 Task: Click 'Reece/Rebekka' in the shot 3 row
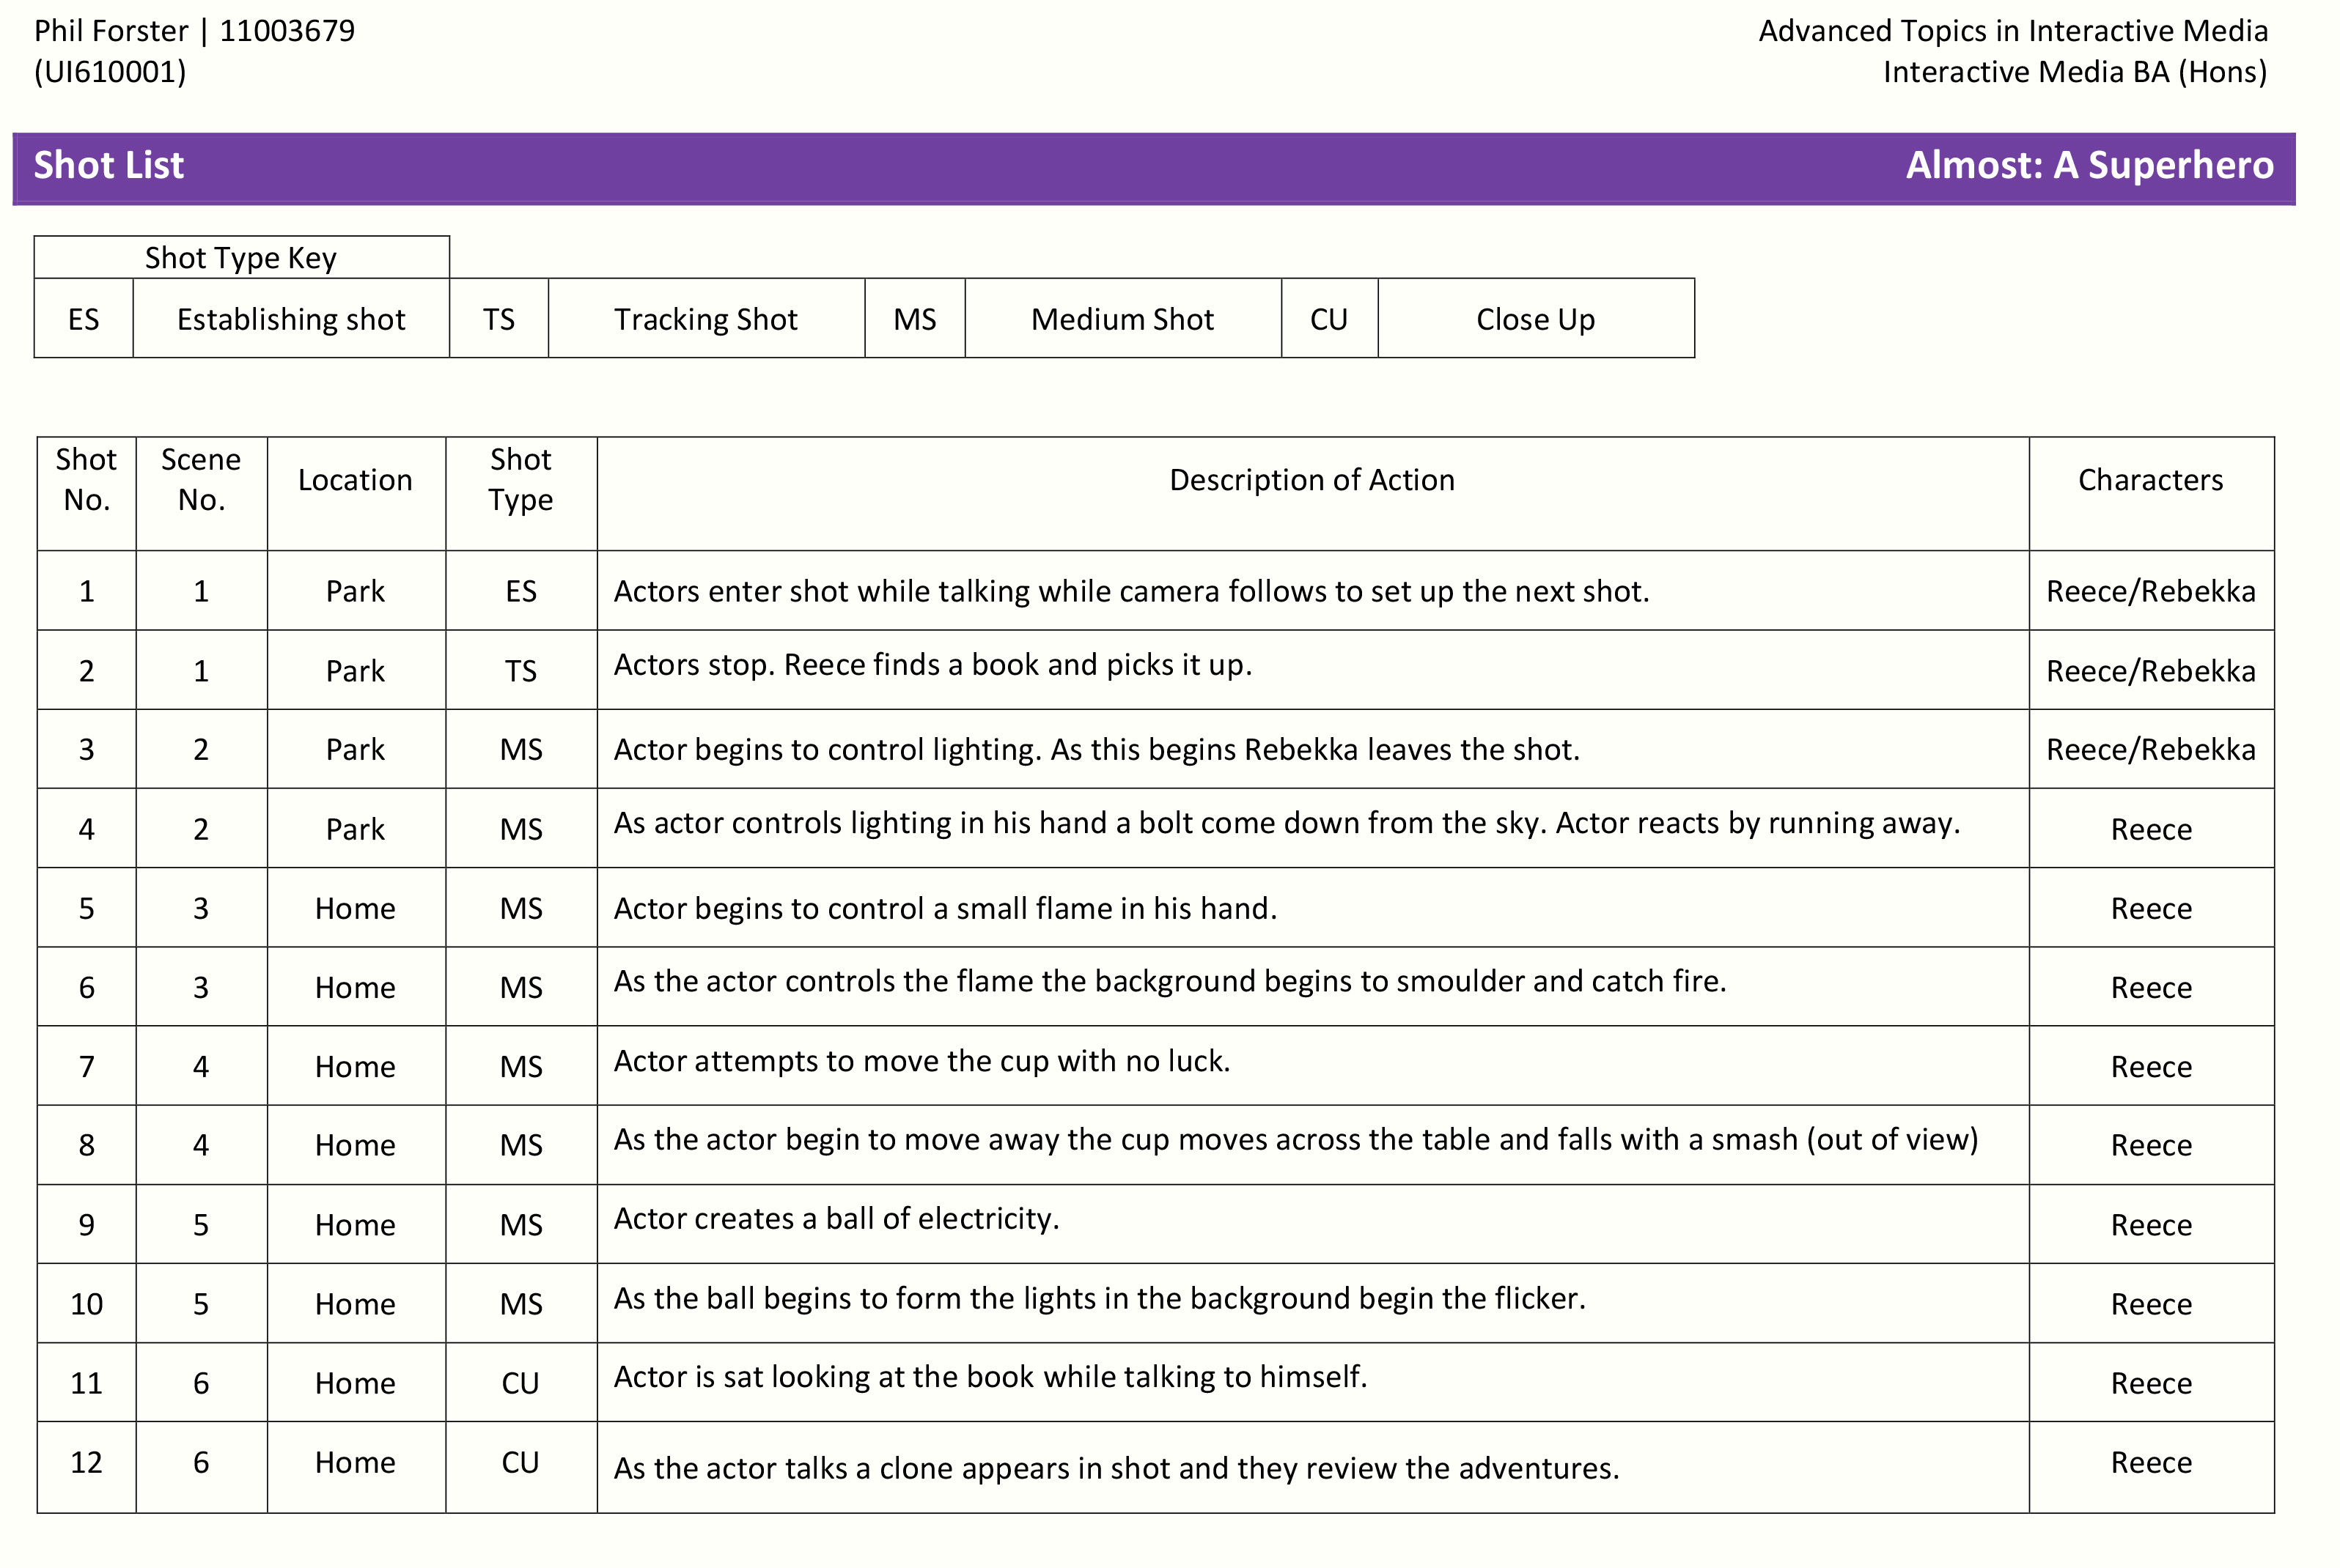pyautogui.click(x=2150, y=750)
